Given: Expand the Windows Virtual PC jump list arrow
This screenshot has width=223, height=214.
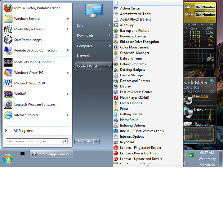Looking at the screenshot, I should [68, 73].
